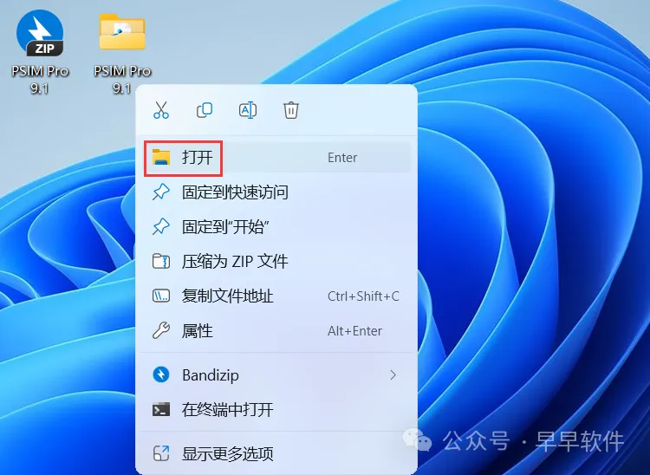Click the Alt+Enter shortcut text
This screenshot has width=650, height=475.
pos(354,331)
